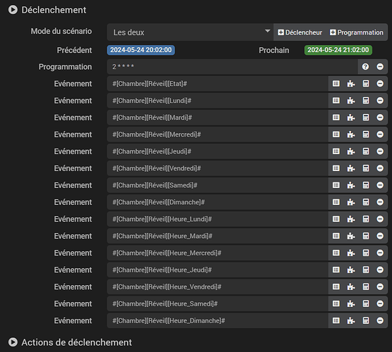This screenshot has height=352, width=392.
Task: Remove the [Dimanche] event row
Action: coord(380,202)
